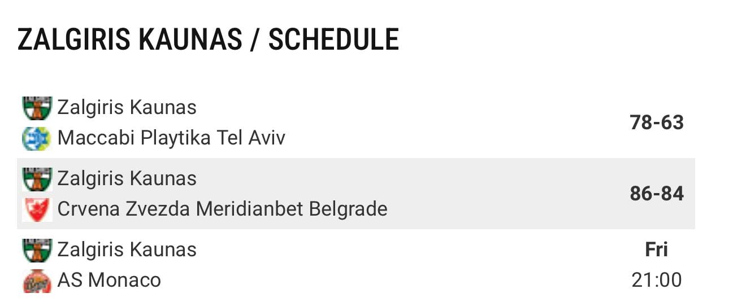Viewport: 746px width, 302px height.
Task: Open the AS Monaco team name
Action: [109, 280]
